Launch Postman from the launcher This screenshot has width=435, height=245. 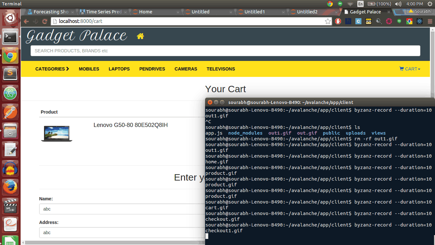(x=10, y=112)
